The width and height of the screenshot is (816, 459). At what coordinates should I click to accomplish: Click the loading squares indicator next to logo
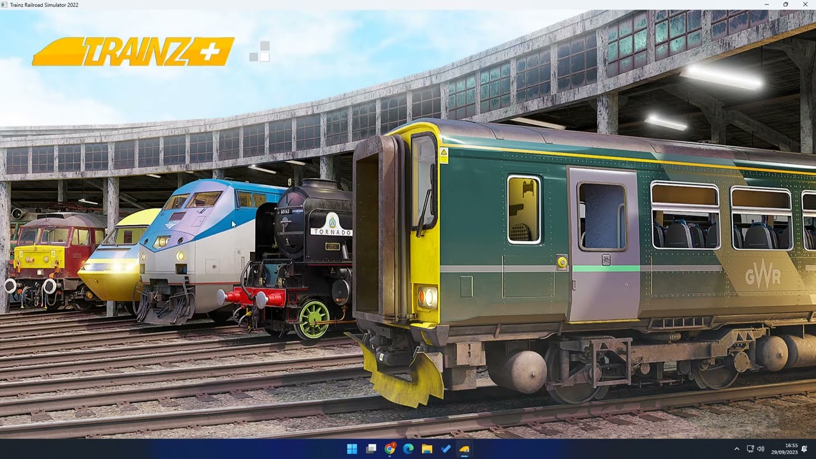coord(259,52)
